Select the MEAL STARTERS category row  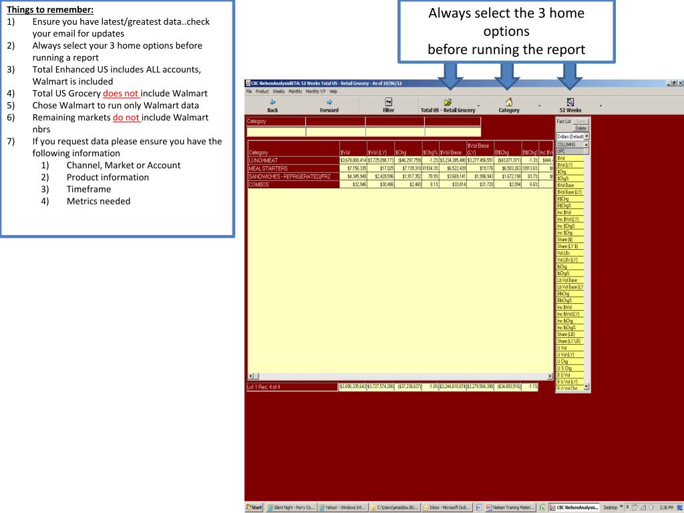pyautogui.click(x=294, y=168)
